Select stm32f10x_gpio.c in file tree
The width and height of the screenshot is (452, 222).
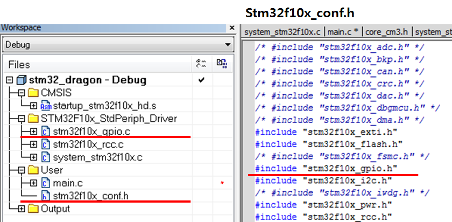pos(91,131)
